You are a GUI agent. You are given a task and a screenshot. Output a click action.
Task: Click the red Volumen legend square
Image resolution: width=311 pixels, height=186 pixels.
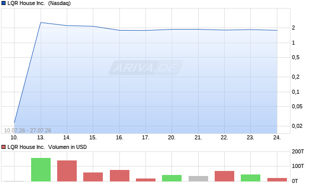[4, 147]
